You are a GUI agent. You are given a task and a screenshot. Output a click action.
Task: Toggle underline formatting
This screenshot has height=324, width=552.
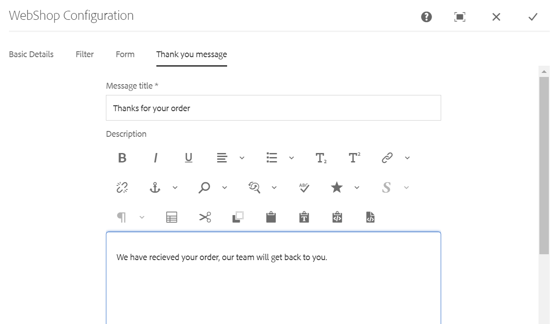pos(189,158)
